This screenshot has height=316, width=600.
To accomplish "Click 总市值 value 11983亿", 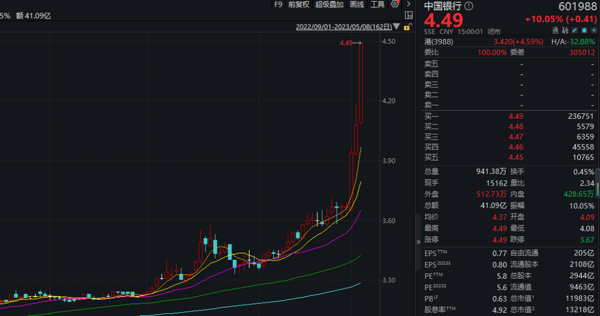I will [579, 298].
